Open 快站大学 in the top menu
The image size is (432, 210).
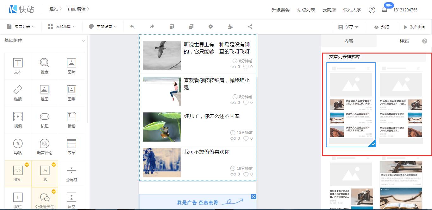pyautogui.click(x=352, y=10)
